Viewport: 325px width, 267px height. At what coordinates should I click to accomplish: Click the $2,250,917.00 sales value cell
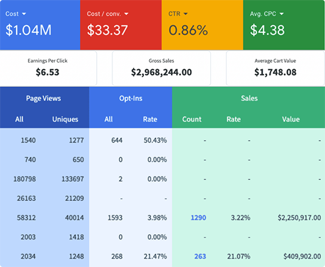pyautogui.click(x=299, y=218)
